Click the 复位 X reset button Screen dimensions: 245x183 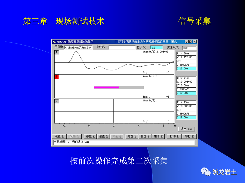[x=145, y=136]
